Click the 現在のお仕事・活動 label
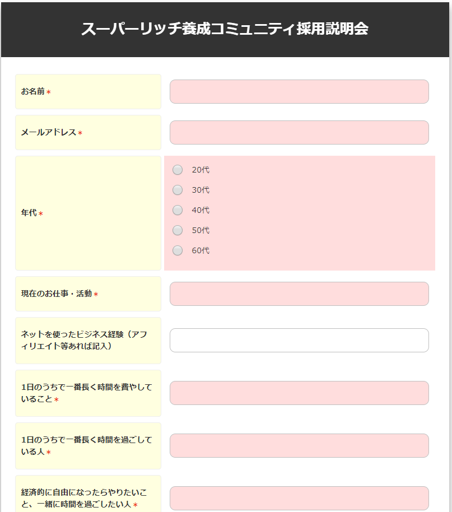Image resolution: width=452 pixels, height=512 pixels. (x=57, y=294)
